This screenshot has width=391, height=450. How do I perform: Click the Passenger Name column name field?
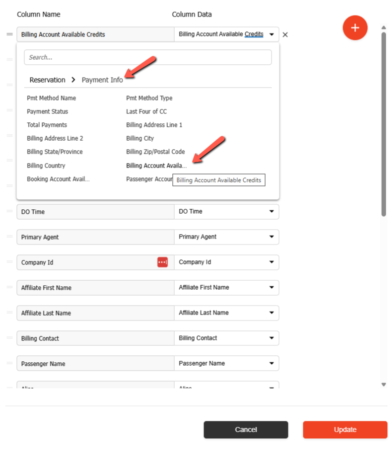[95, 363]
